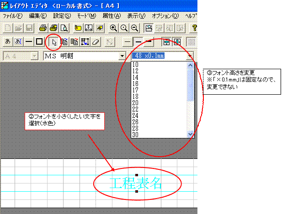Select the line drawing tool
The image size is (282, 214).
pyautogui.click(x=29, y=41)
